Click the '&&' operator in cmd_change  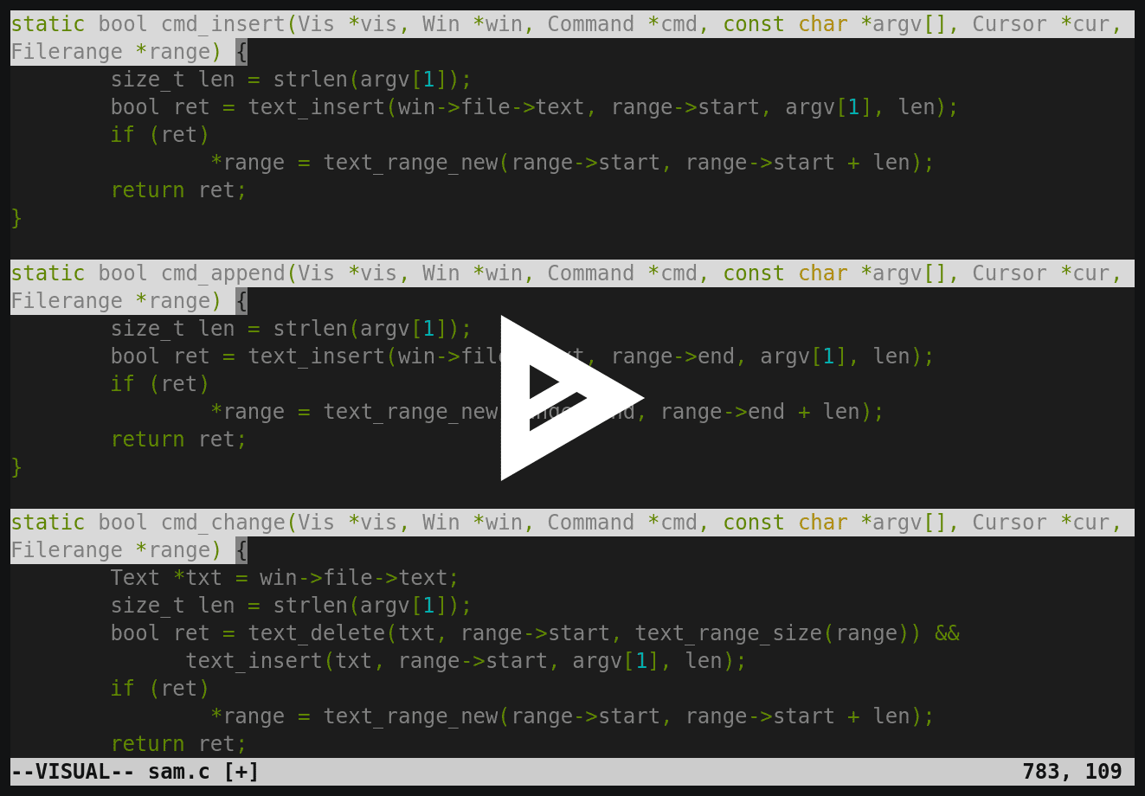(947, 633)
